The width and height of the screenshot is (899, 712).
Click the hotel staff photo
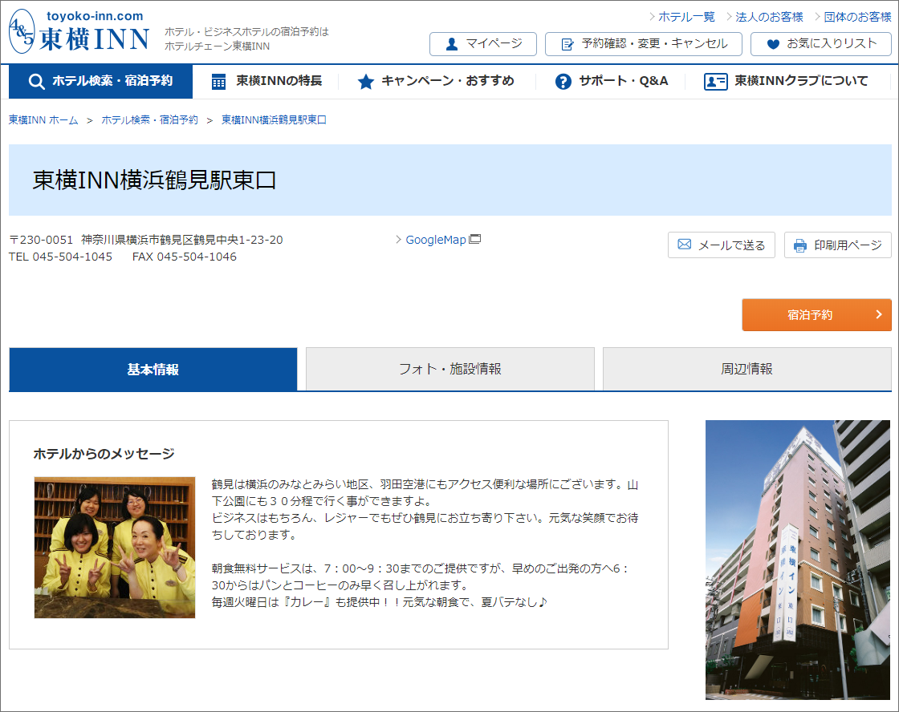[x=115, y=548]
